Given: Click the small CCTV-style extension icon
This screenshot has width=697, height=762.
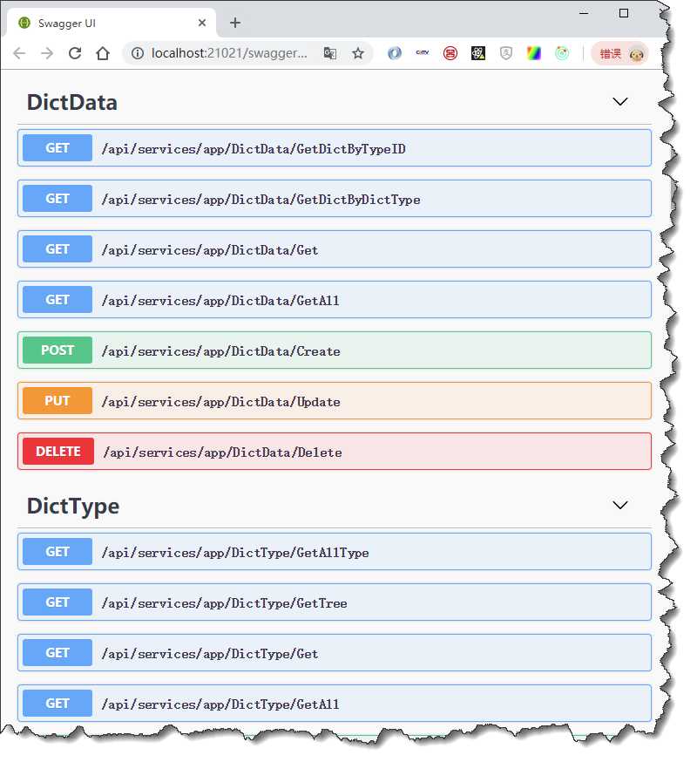Looking at the screenshot, I should tap(423, 52).
